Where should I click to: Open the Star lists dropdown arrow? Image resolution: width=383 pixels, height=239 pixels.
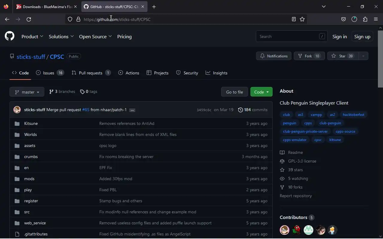[363, 56]
